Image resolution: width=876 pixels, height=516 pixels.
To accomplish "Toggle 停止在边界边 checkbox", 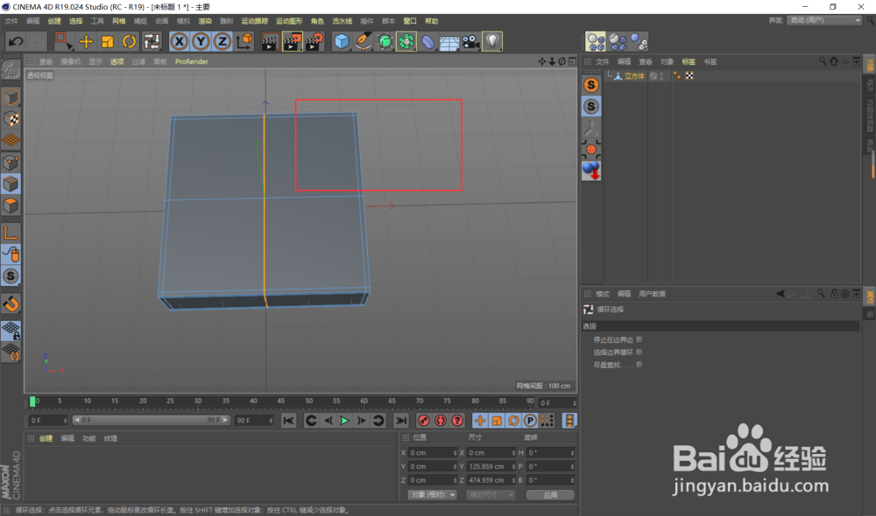I will 639,339.
